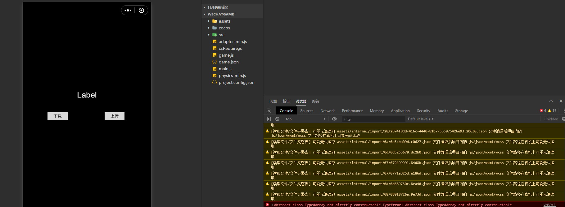
Task: Open the top context selector dropdown
Action: point(305,119)
